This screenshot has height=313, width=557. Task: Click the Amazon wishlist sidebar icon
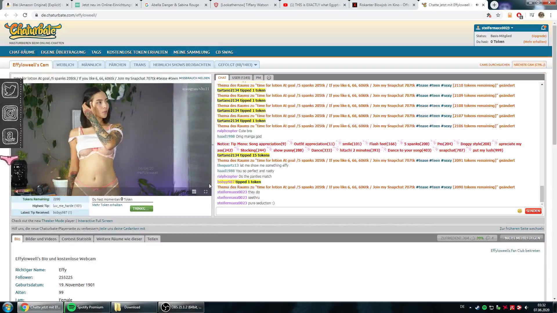click(x=10, y=136)
